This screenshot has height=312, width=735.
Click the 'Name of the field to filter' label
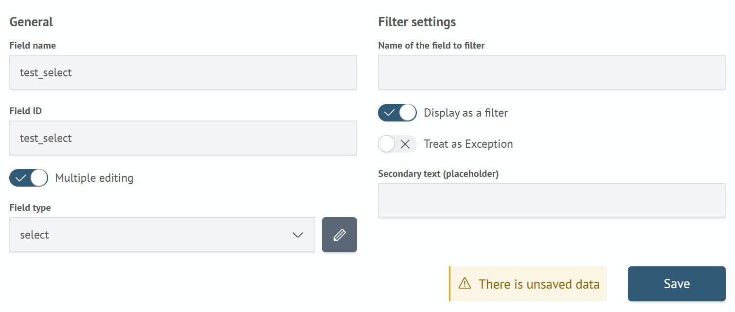[x=431, y=45]
